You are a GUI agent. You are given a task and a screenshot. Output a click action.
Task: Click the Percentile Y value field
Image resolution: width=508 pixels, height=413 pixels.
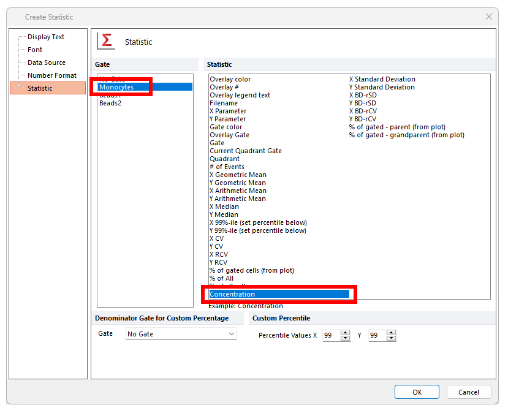(377, 335)
